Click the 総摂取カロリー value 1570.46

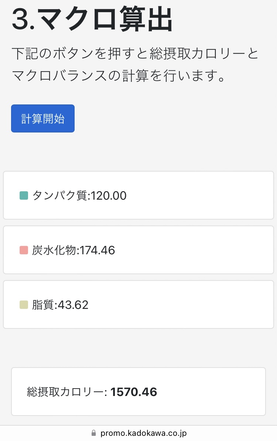134,392
